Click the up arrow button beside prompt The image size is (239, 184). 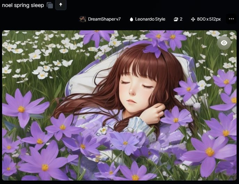[61, 5]
